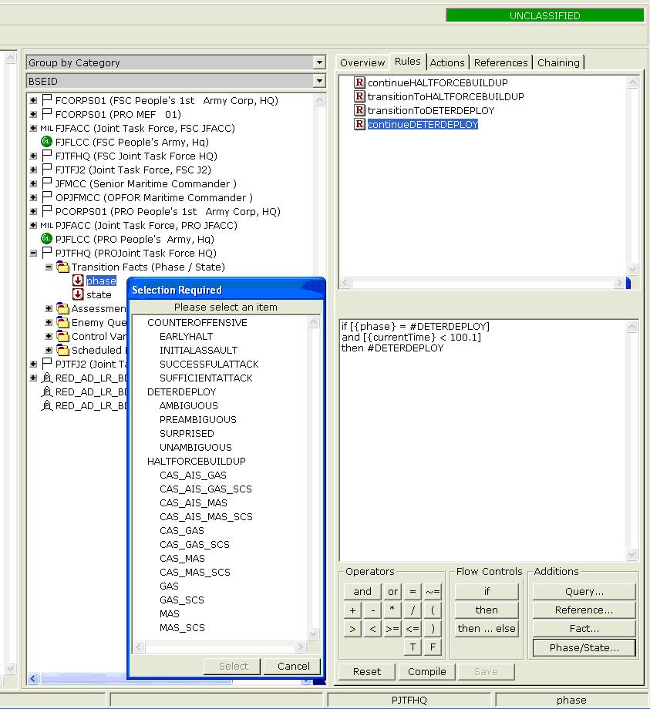
Task: Cancel the Selection Required dialog
Action: coord(292,667)
